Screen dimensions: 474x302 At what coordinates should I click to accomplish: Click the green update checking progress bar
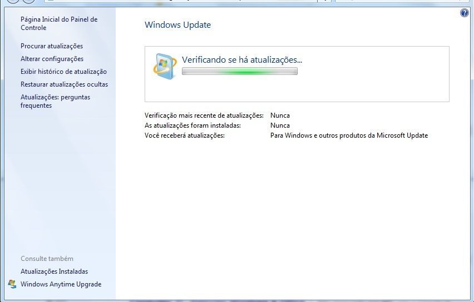(x=240, y=71)
